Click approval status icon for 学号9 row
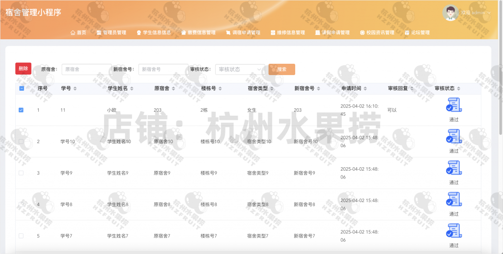 pos(454,168)
